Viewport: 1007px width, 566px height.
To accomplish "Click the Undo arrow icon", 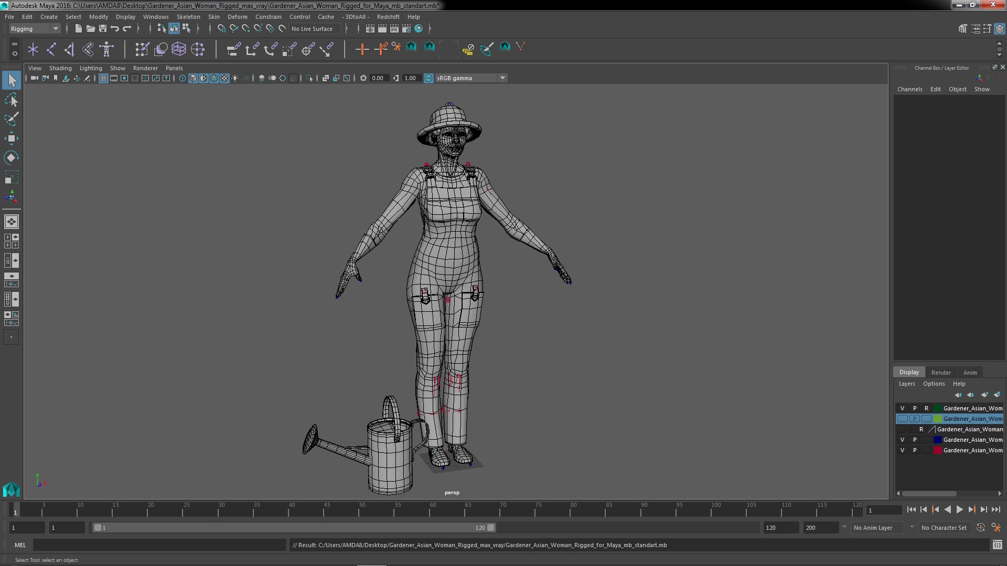I will point(115,28).
